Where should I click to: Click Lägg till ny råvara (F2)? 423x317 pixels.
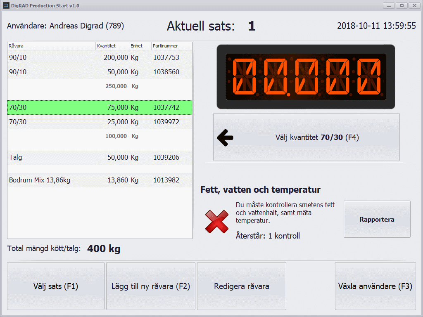151,286
